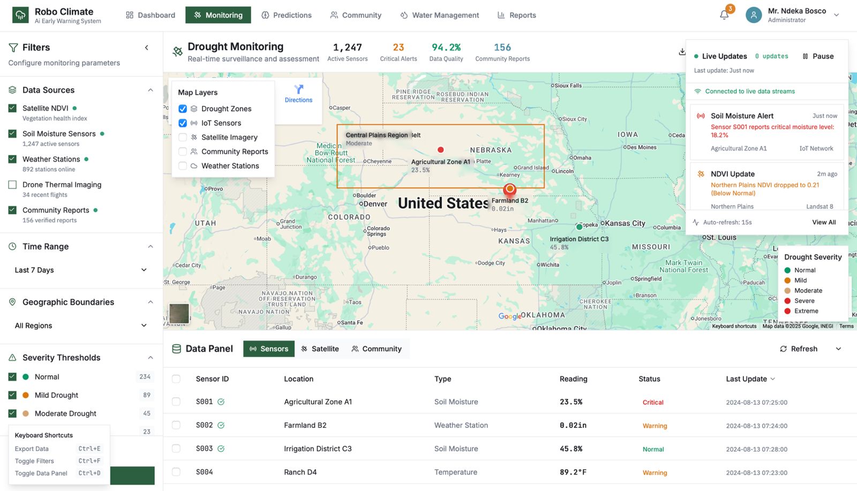
Task: Collapse the Data Panel chevron
Action: coord(838,349)
